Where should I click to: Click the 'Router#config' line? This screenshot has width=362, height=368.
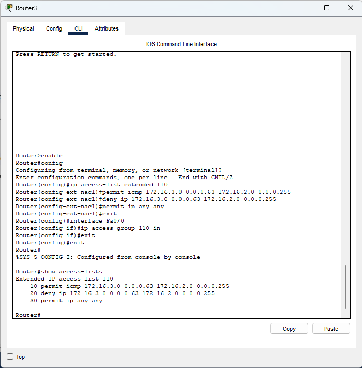(39, 163)
